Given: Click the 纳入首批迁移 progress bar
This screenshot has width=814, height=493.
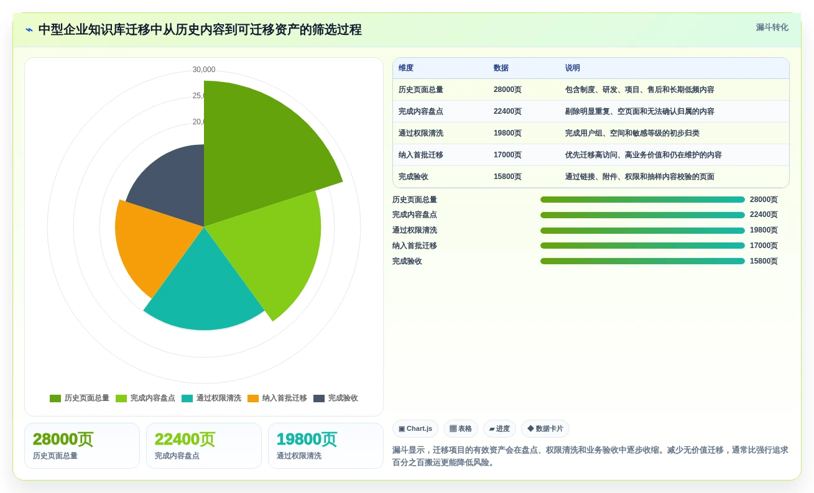Looking at the screenshot, I should 642,246.
